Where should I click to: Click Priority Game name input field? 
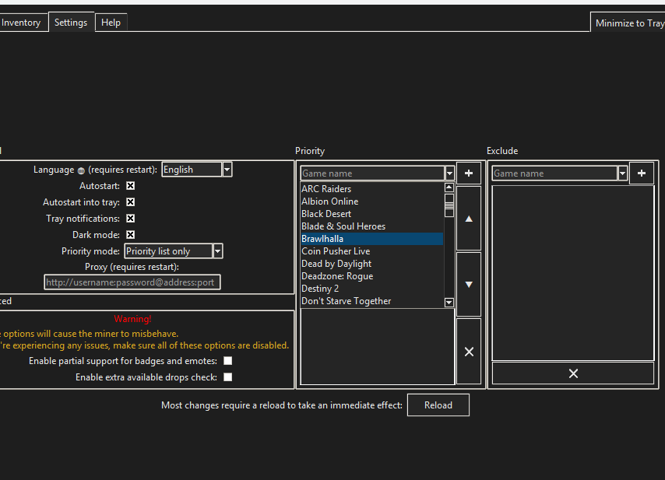(x=372, y=173)
